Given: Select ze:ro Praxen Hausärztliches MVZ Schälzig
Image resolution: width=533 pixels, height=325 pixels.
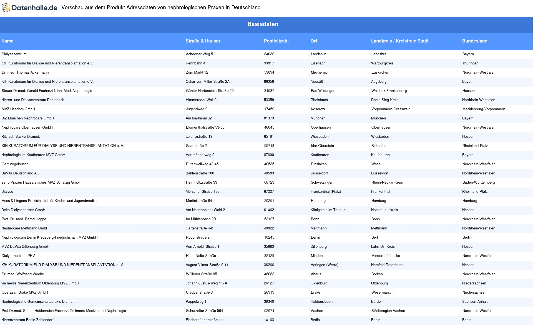Looking at the screenshot, I should tap(41, 182).
